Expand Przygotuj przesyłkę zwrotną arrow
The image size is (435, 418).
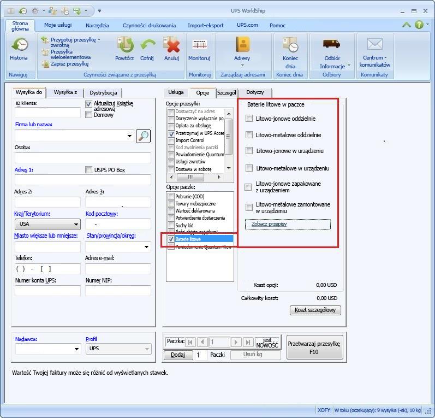[x=99, y=40]
